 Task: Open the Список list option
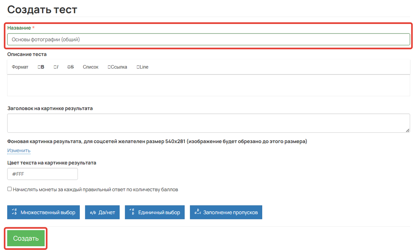point(90,67)
